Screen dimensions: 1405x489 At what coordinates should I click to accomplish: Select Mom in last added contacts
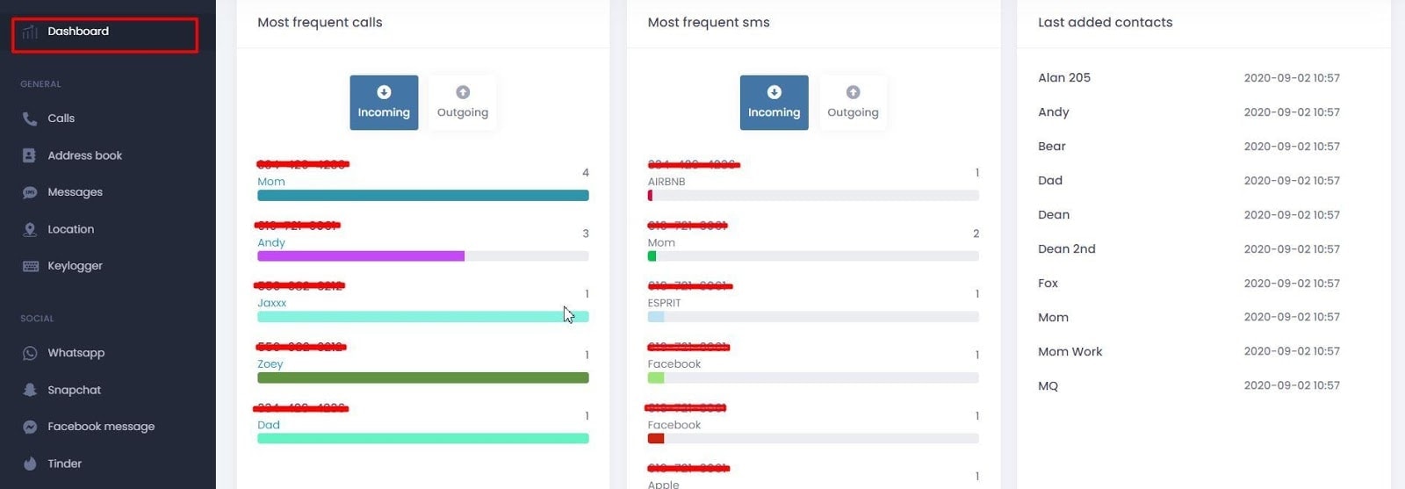[1053, 318]
